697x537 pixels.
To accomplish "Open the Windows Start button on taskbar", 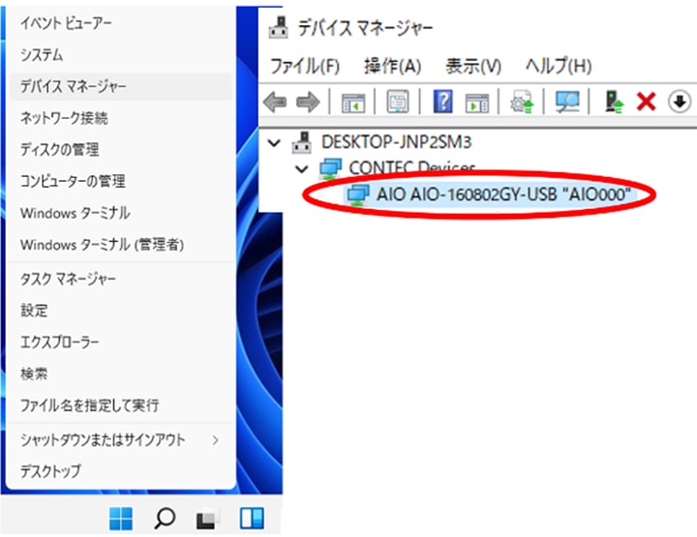I will click(x=121, y=519).
